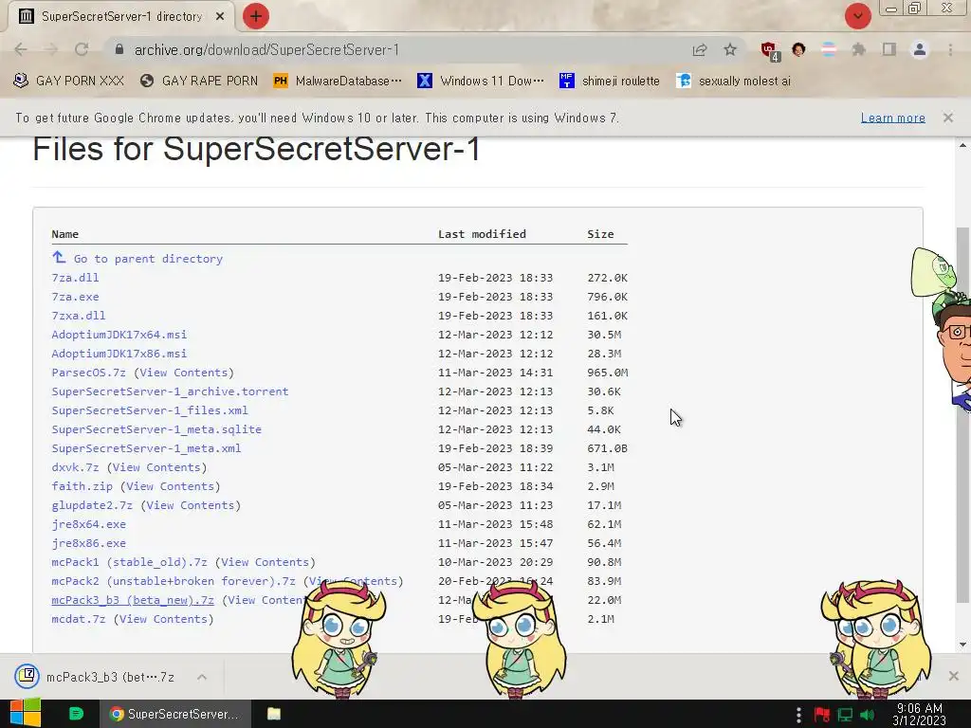Download jre8x86.exe
Viewport: 971px width, 728px height.
pos(88,543)
